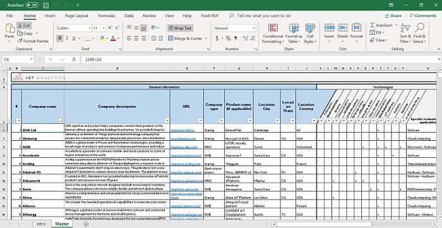Click the Share button

point(393,16)
